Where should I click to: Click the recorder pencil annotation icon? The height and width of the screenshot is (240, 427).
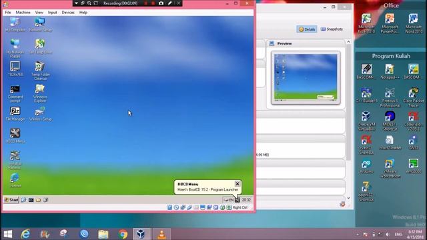[169, 3]
